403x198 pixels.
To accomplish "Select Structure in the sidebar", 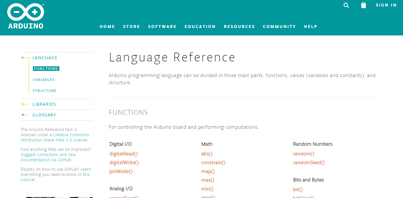I will 45,91.
